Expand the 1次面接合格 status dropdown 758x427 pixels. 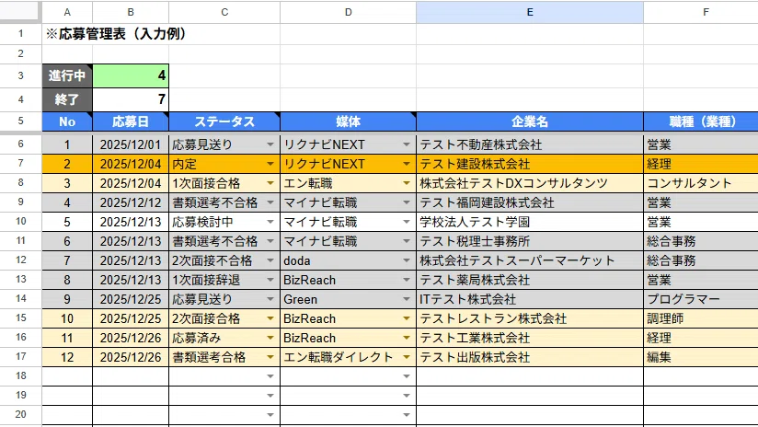(270, 183)
